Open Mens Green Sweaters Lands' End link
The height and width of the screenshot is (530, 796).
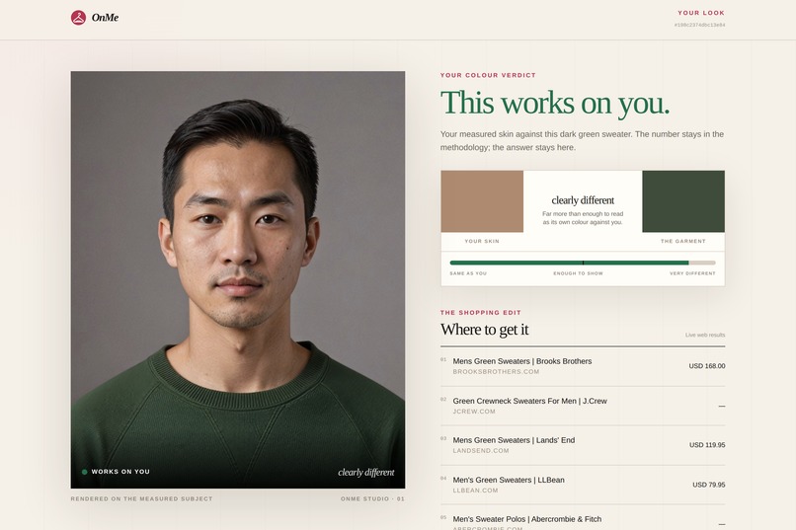click(x=514, y=440)
